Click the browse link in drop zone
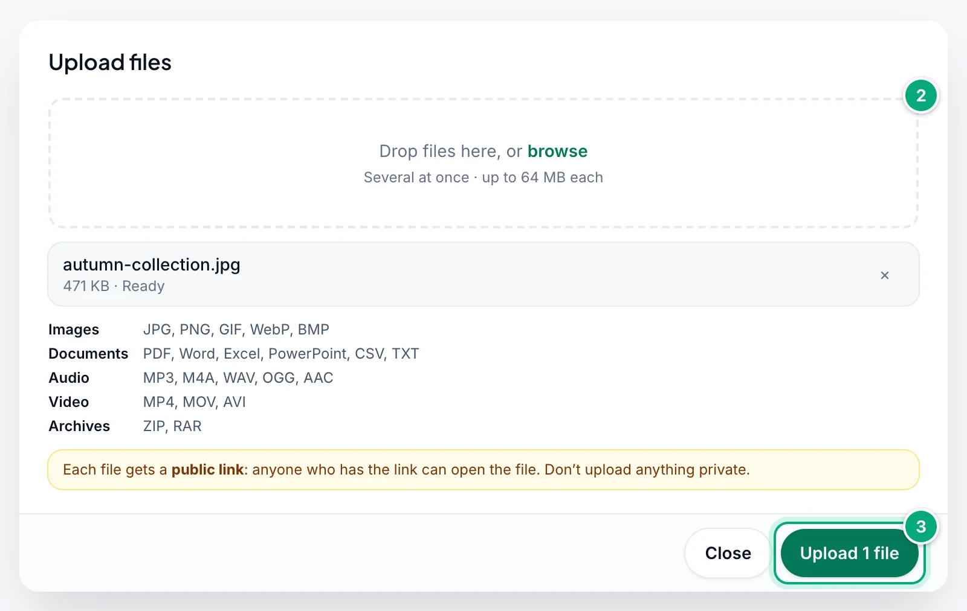The height and width of the screenshot is (611, 967). [557, 151]
